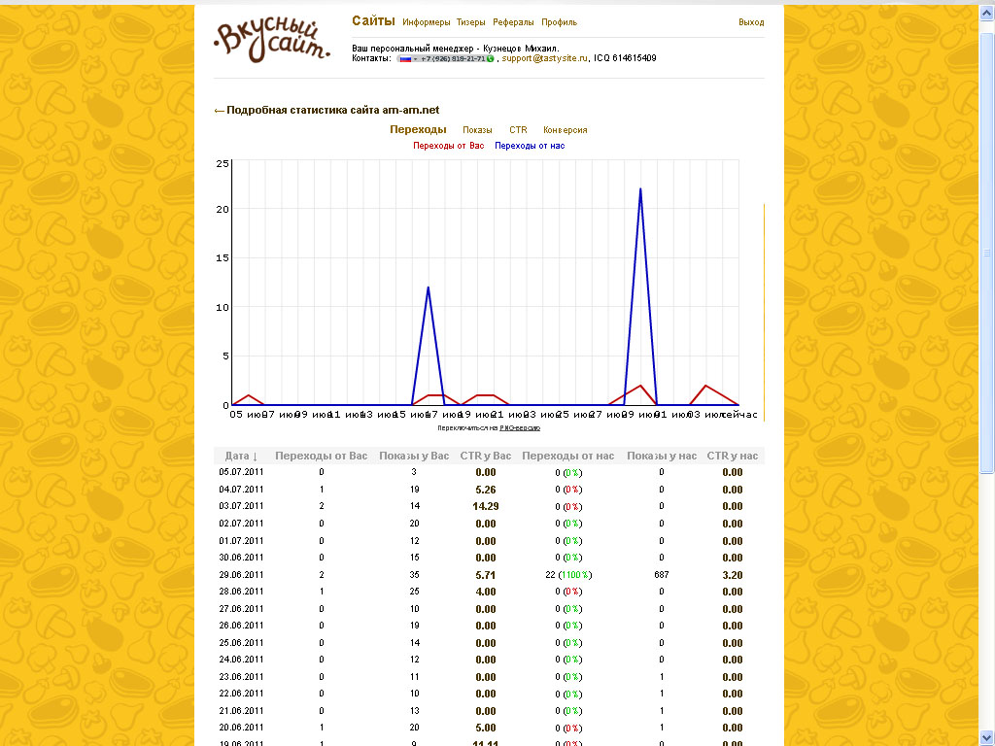
Task: Open the Профиль page
Action: 559,22
